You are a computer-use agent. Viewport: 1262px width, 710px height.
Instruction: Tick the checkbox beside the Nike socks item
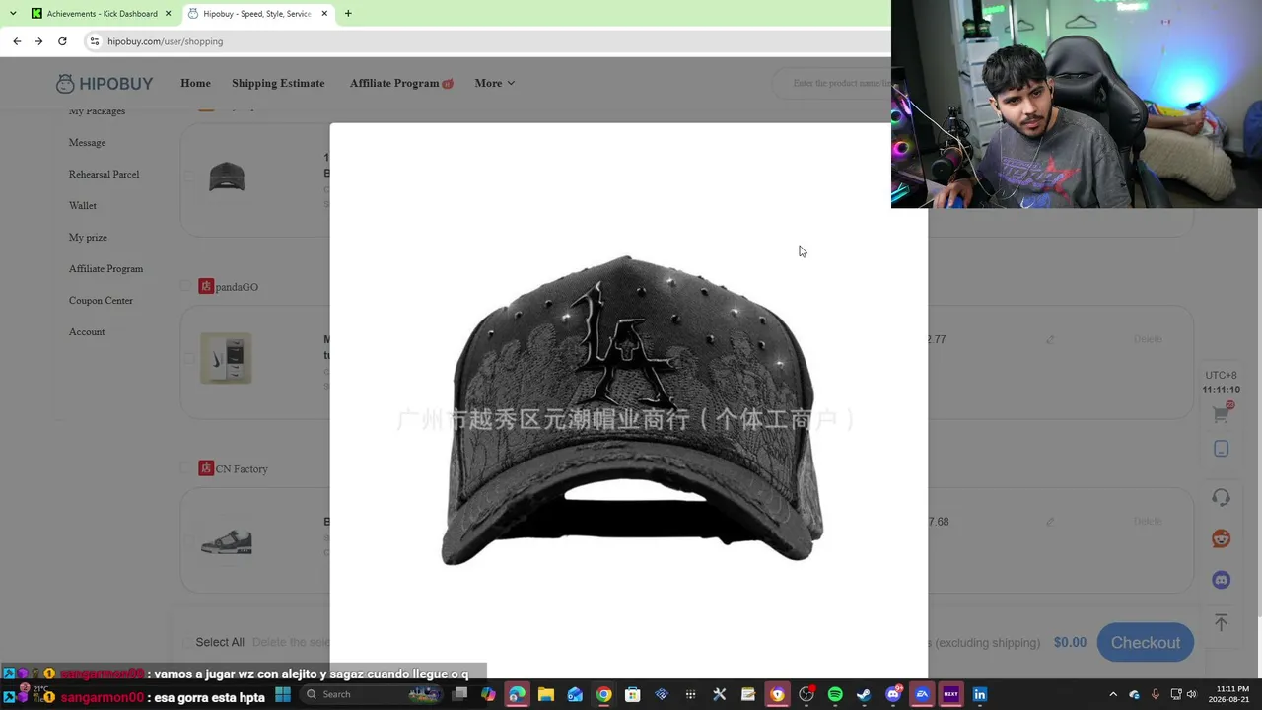pyautogui.click(x=188, y=357)
